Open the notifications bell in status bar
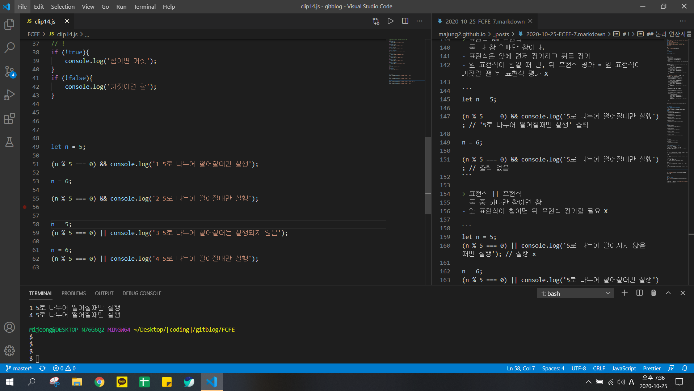Viewport: 694px width, 391px height. 685,368
